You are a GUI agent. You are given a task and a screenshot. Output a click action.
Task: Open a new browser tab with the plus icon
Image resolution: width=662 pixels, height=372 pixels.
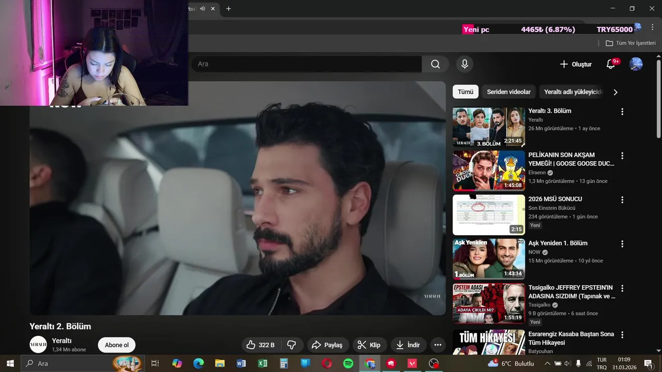(x=229, y=8)
